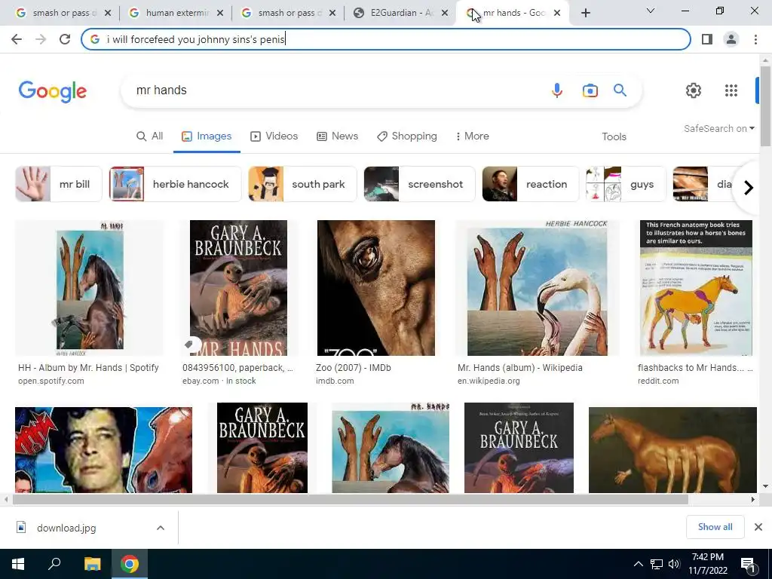This screenshot has height=579, width=772.
Task: Click the address bar text field
Action: tap(385, 39)
